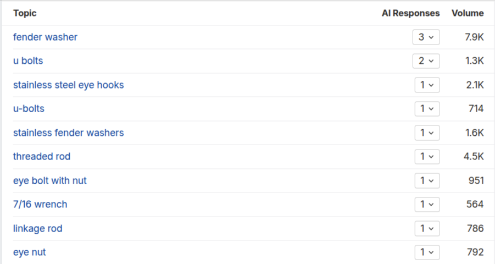Expand AI responses dropdown for u-bolts
495x264 pixels.
[x=427, y=109]
